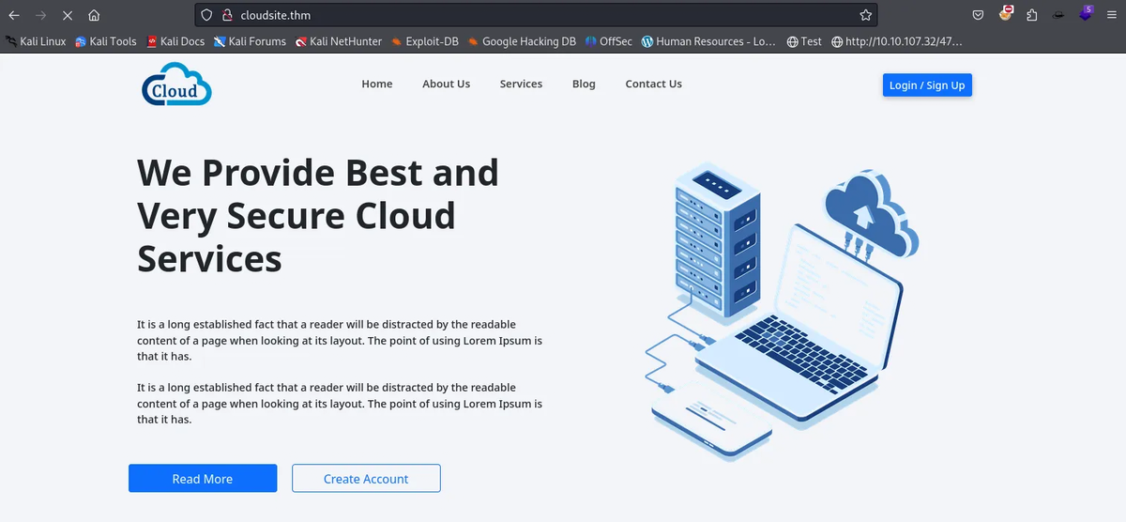The image size is (1126, 522).
Task: Open the tracking protection shield icon
Action: point(207,15)
